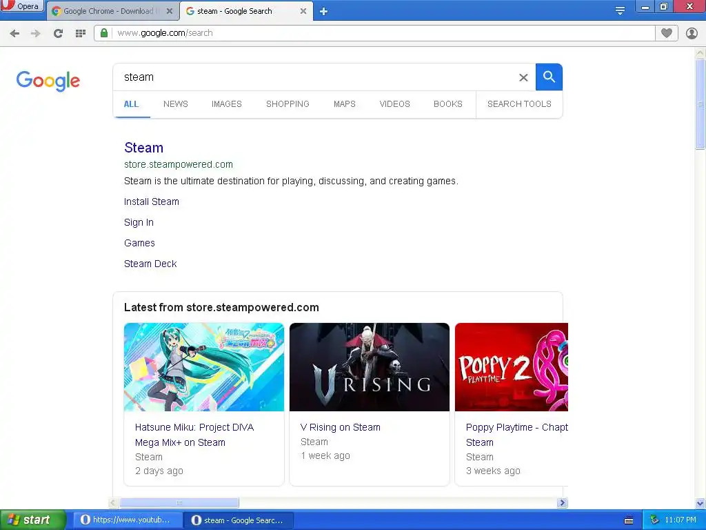Reload the page with the refresh icon

[x=58, y=33]
